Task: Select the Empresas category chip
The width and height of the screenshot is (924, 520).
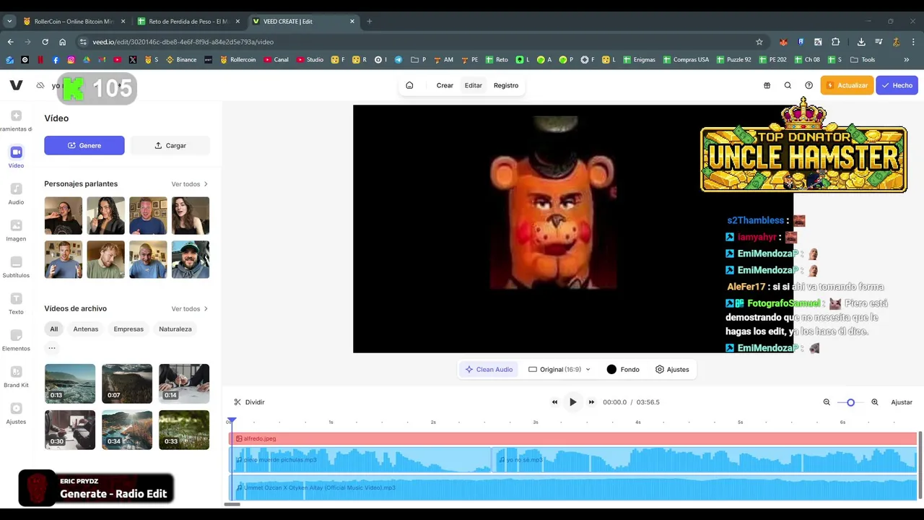Action: pos(128,329)
